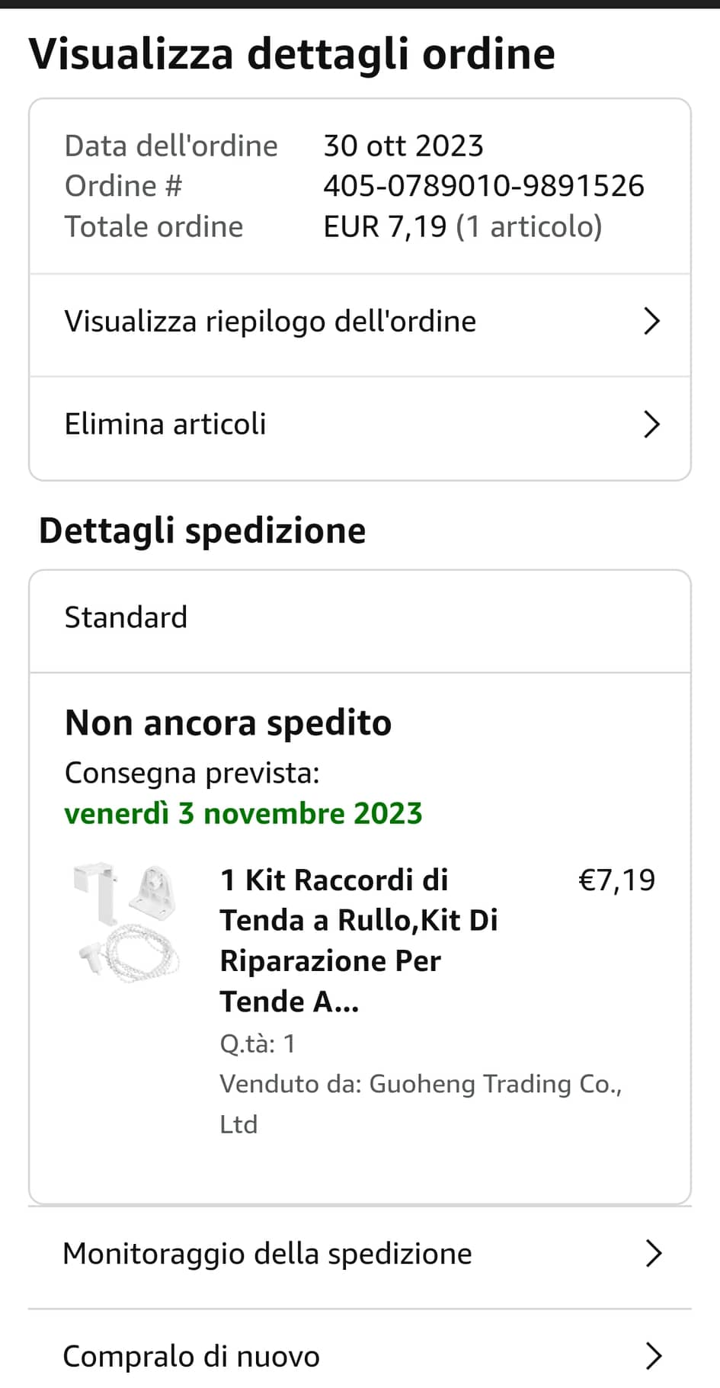Tap the order number 405-0789010-9891526
The image size is (720, 1388).
pyautogui.click(x=483, y=186)
